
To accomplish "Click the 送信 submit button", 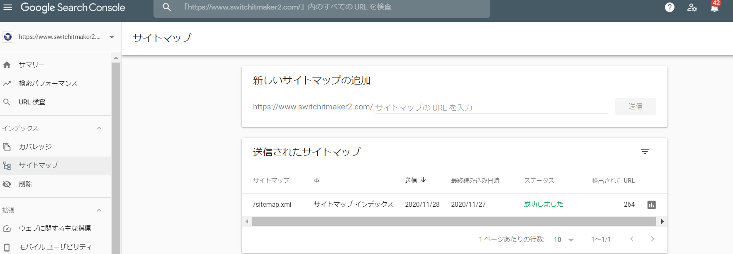I will (x=636, y=106).
